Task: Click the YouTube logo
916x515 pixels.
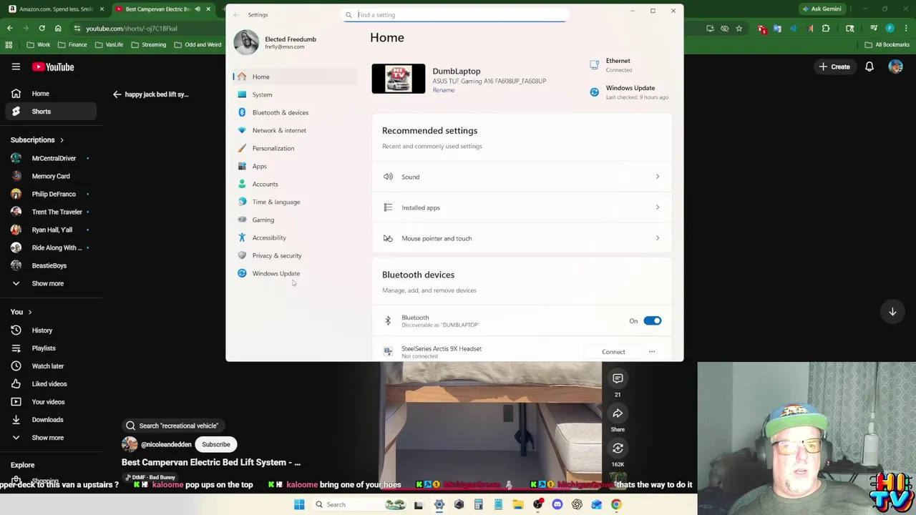Action: [53, 67]
